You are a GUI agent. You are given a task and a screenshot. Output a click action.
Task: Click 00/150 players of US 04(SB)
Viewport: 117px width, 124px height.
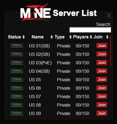[x=82, y=71]
